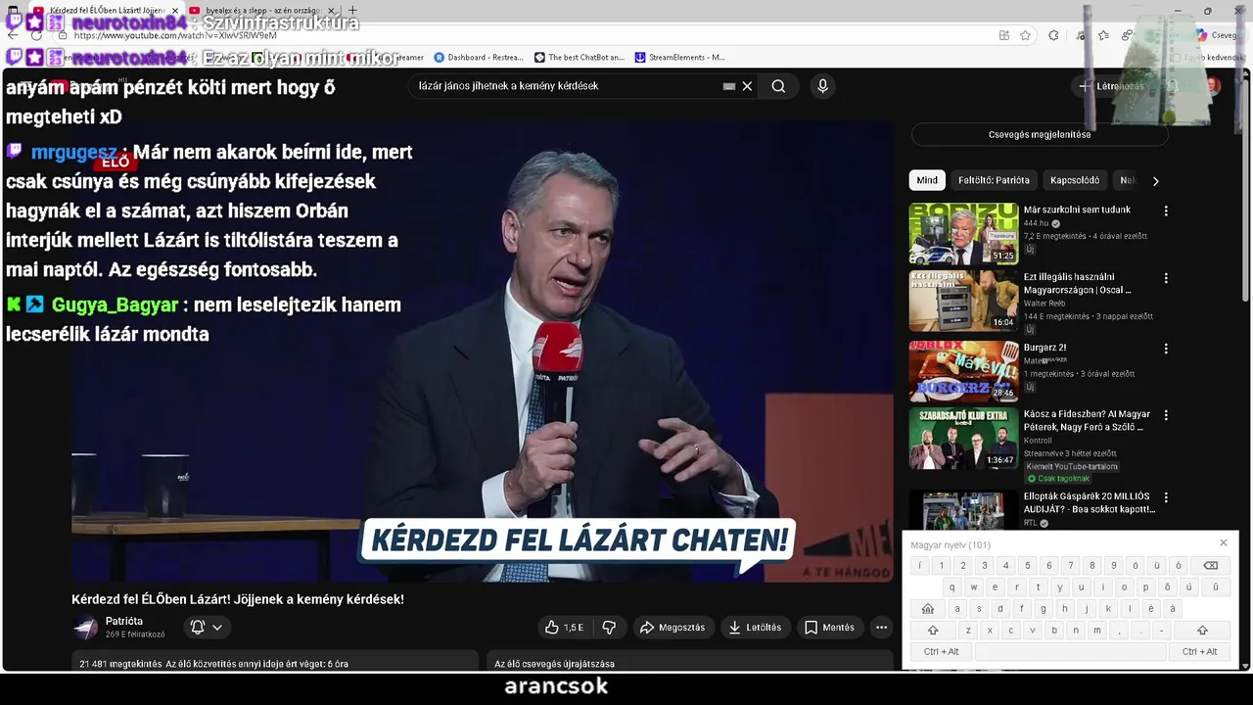Click the 'q' key on virtual keyboard

coord(952,587)
